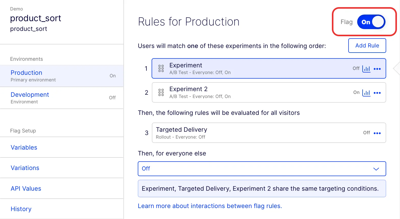Open three-dot menu for Experiment 2
This screenshot has height=219, width=400.
pos(377,93)
